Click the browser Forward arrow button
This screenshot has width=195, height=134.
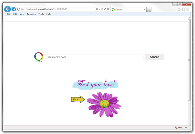[x=14, y=9]
